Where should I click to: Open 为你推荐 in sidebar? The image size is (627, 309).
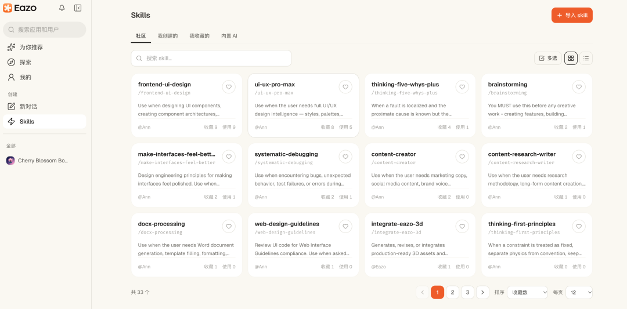[x=44, y=48]
